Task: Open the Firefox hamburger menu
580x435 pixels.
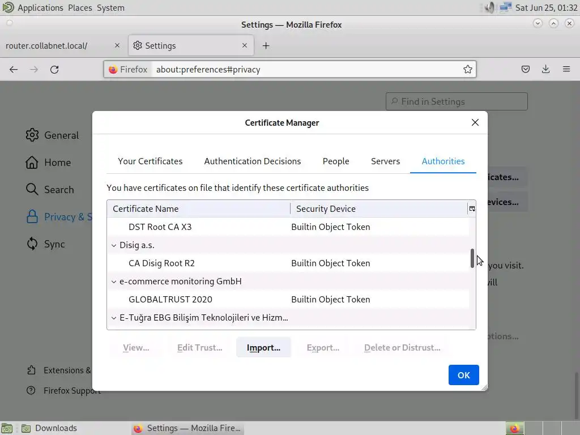Action: click(566, 69)
